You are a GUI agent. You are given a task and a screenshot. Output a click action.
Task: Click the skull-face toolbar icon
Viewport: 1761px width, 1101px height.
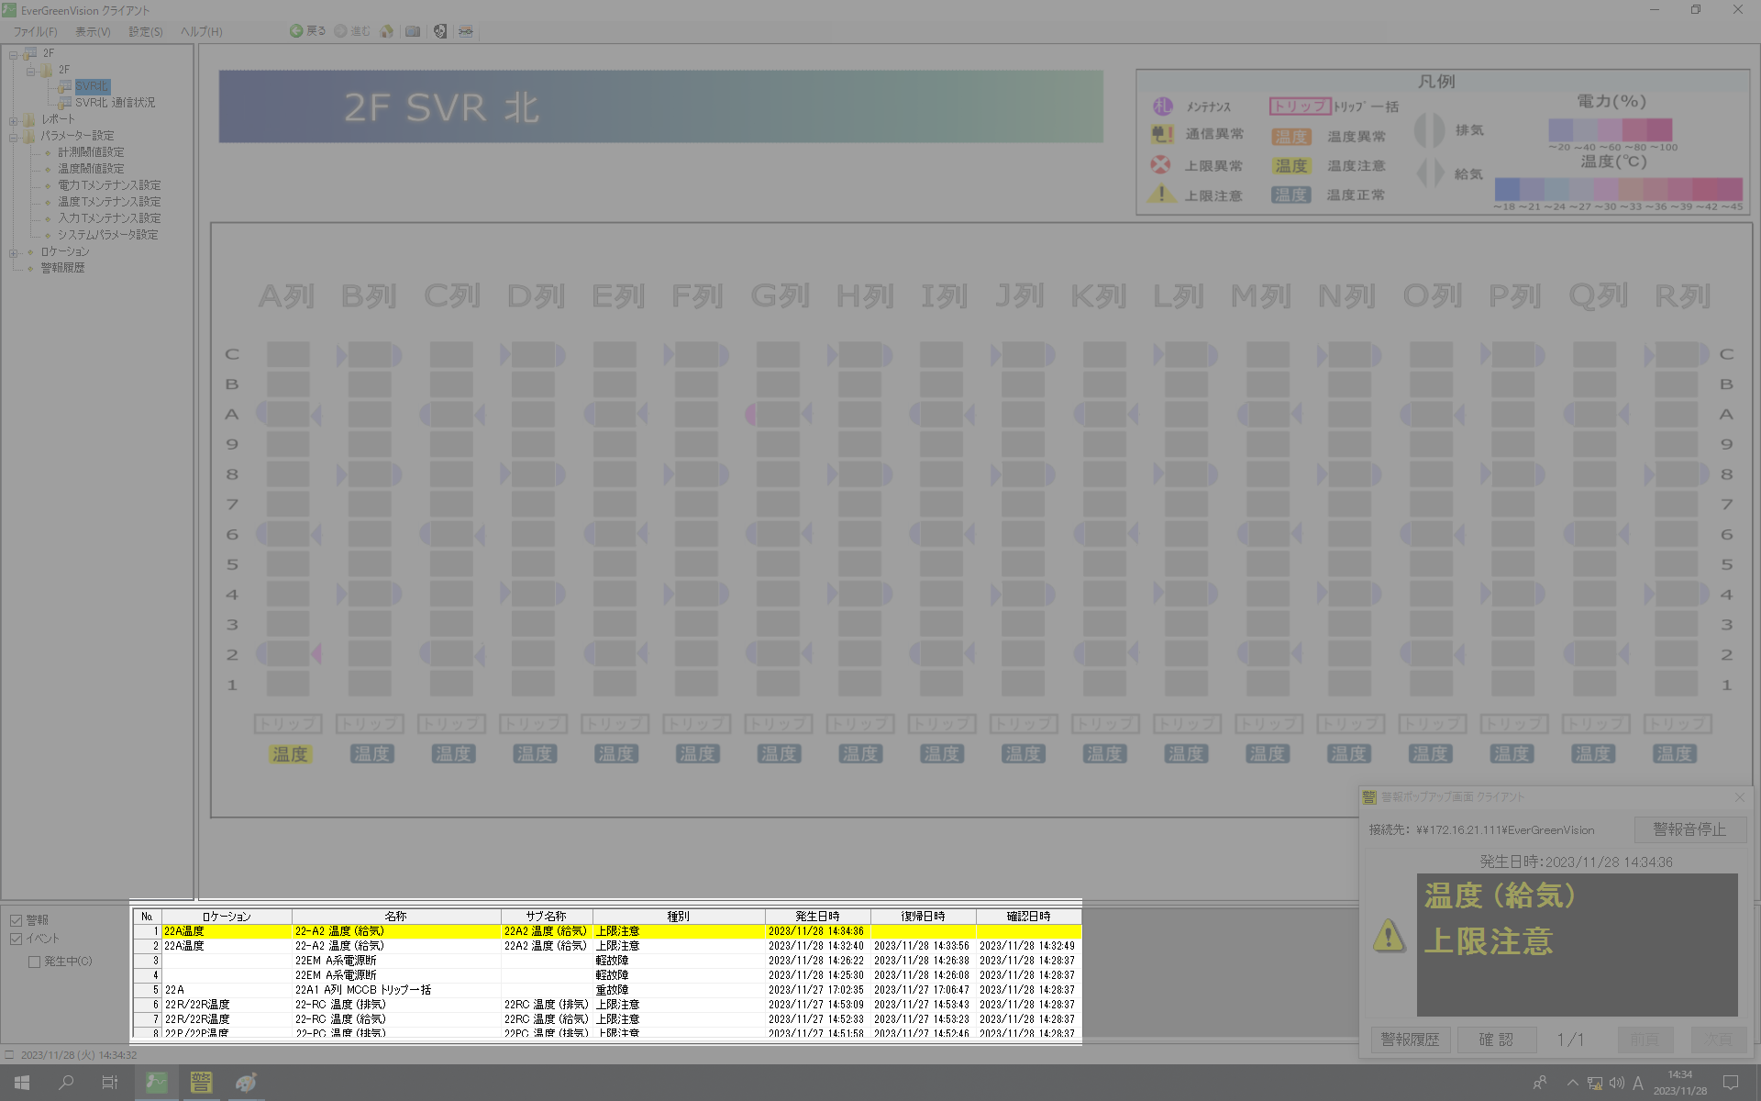[x=440, y=31]
